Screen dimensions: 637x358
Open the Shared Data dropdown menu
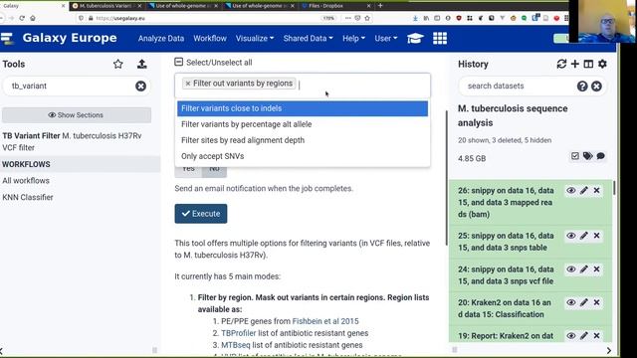click(x=308, y=38)
